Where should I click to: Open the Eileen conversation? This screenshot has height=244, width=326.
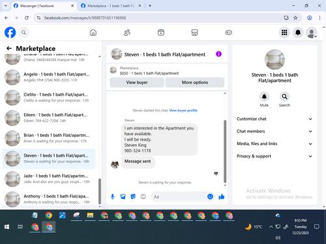point(49,118)
